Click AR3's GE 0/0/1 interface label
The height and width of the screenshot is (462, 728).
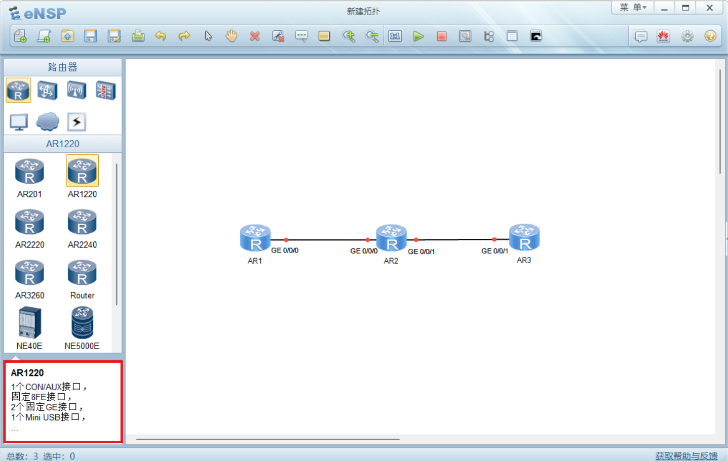(494, 251)
